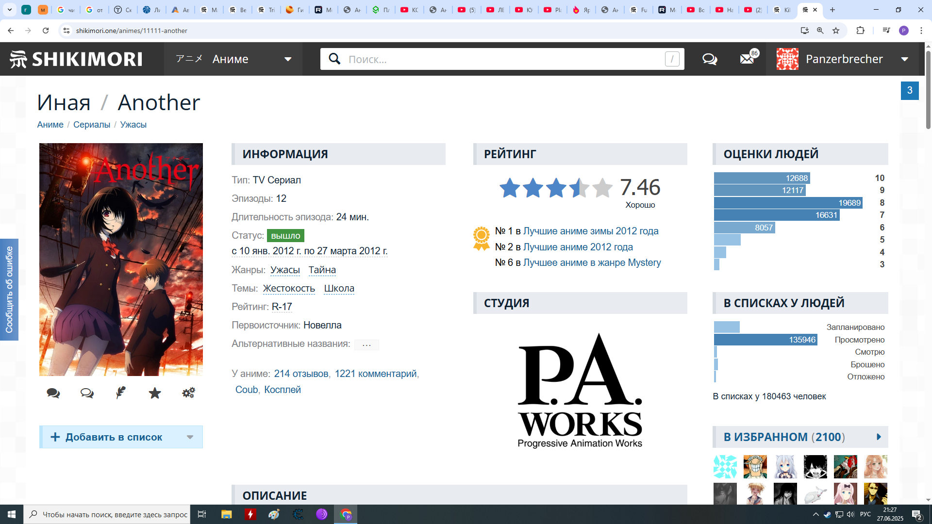Open the mail messages icon in header
Image resolution: width=932 pixels, height=524 pixels.
tap(747, 59)
